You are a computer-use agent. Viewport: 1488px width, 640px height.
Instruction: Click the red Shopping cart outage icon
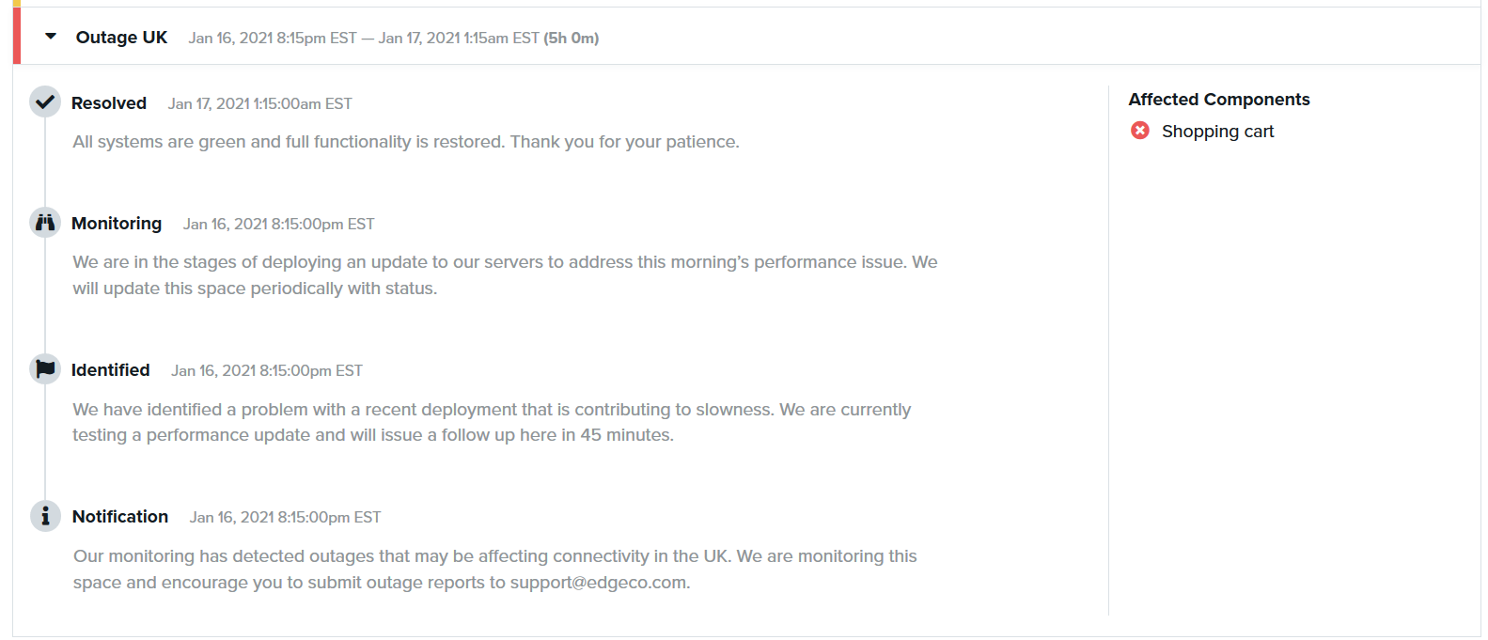1140,131
